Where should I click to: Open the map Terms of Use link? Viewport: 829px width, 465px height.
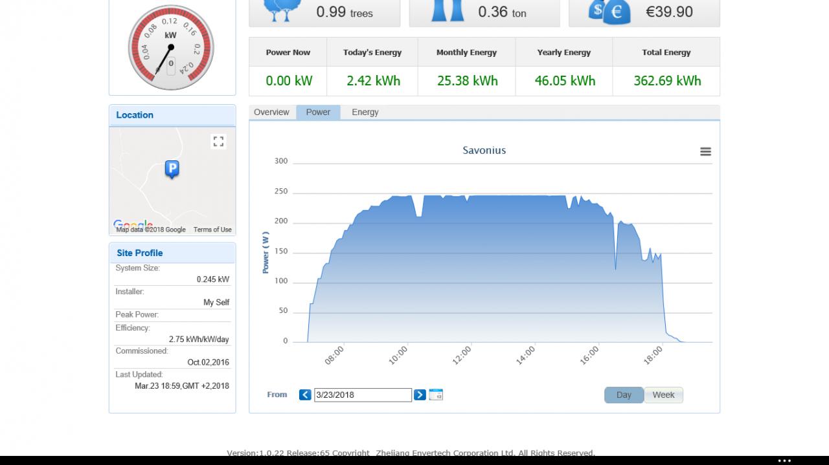pyautogui.click(x=212, y=230)
